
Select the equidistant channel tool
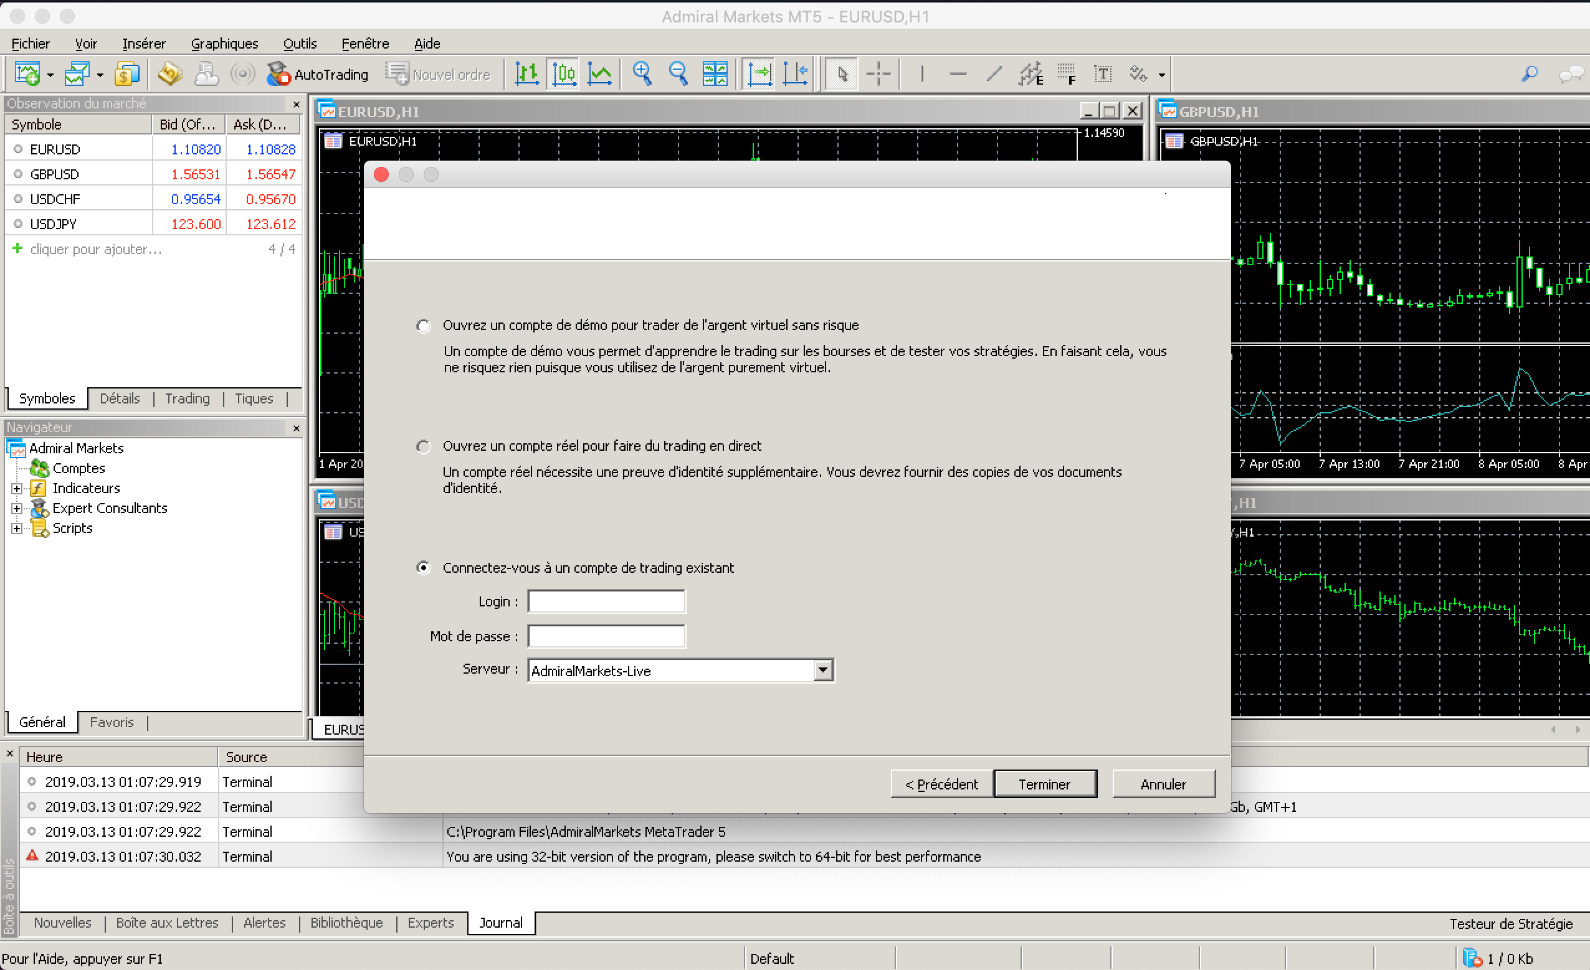coord(1031,74)
